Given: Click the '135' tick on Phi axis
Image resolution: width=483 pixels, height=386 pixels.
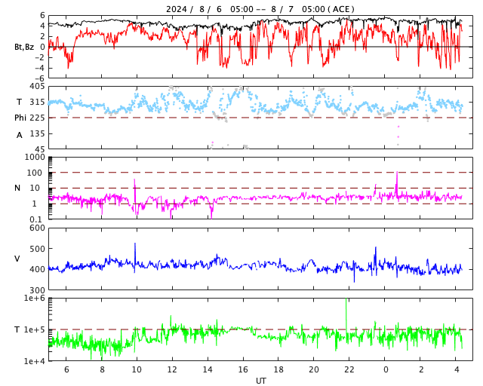Looking at the screenshot, I should click(37, 133).
